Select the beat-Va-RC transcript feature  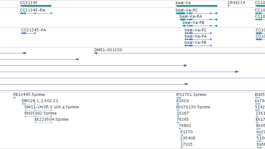click(196, 13)
